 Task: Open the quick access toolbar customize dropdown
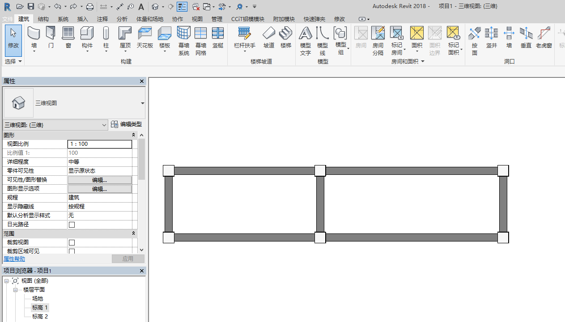255,7
